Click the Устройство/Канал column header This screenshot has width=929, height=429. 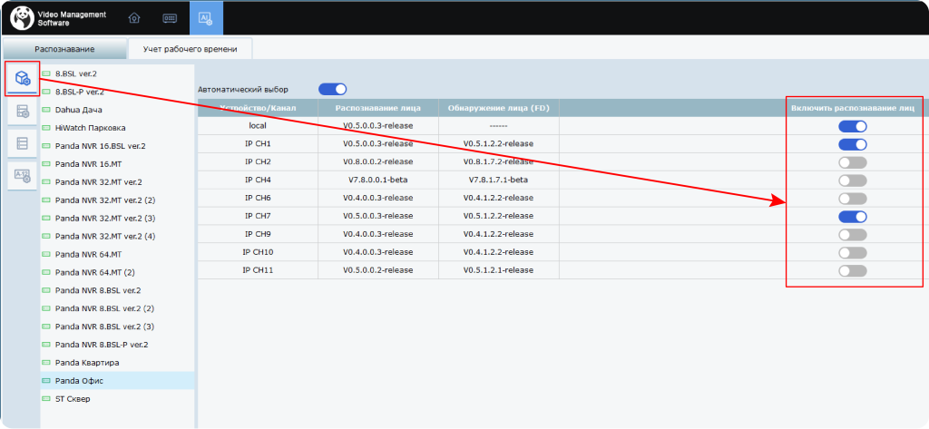pyautogui.click(x=258, y=108)
